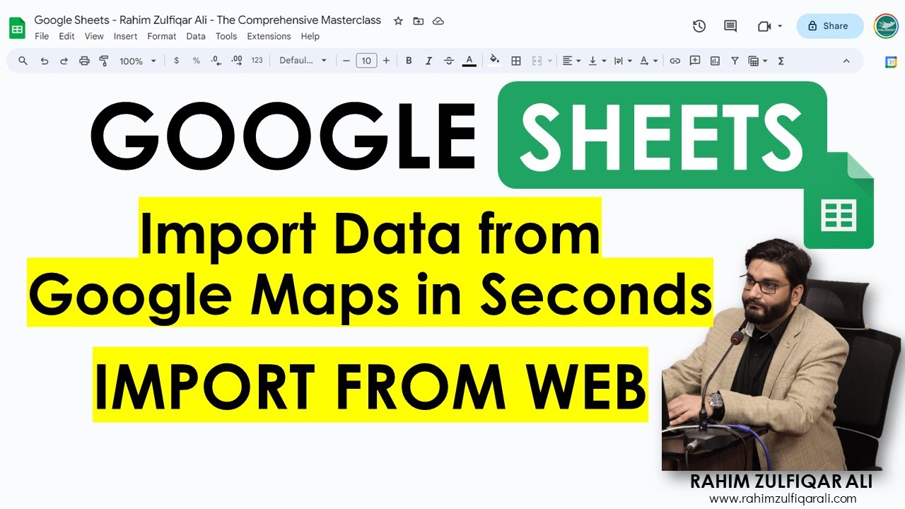Open the fill color picker

point(495,61)
